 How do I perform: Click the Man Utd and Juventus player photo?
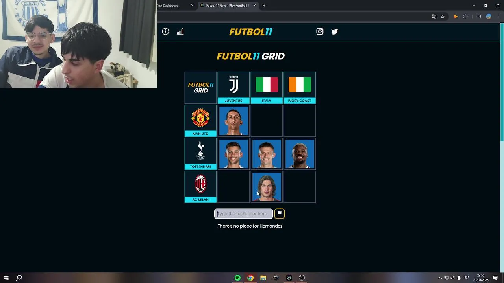click(x=233, y=121)
